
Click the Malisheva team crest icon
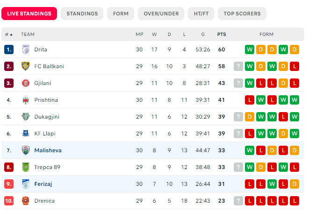(26, 150)
